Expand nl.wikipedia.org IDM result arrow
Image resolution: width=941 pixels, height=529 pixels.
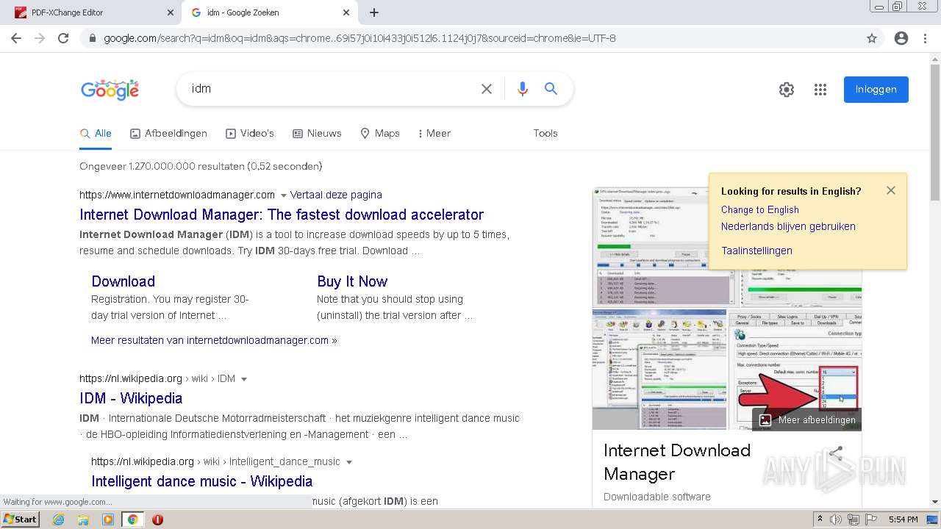244,379
